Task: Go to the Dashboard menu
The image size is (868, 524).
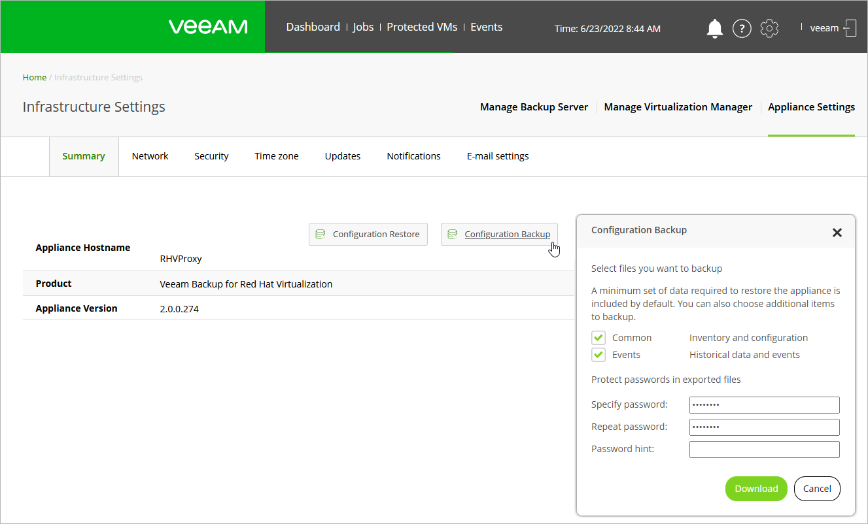Action: coord(313,27)
